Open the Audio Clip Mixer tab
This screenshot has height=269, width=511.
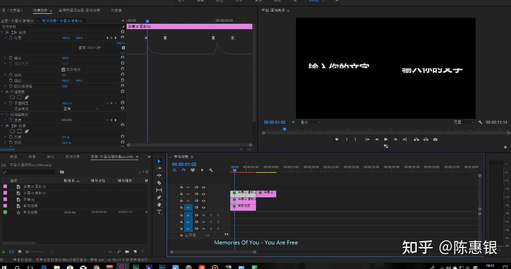tap(79, 10)
